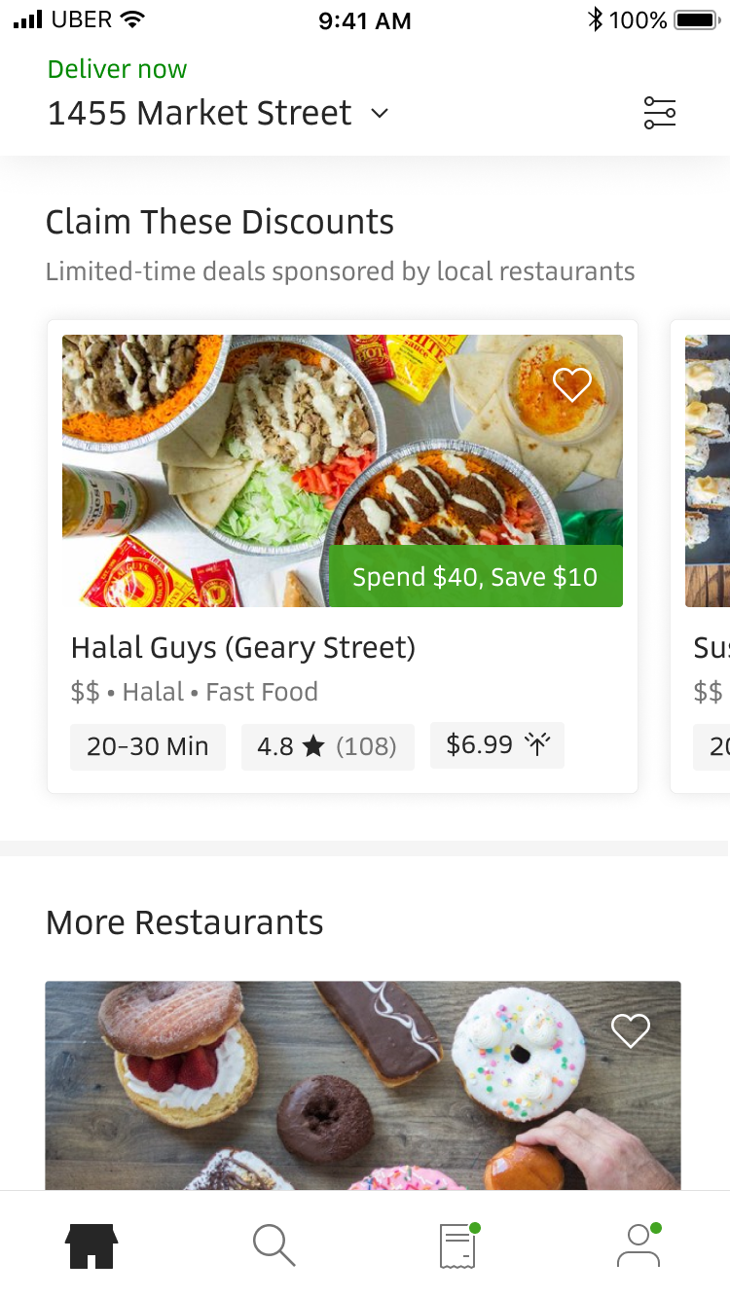Tap the 20–30 Min delivery time badge
Image resolution: width=730 pixels, height=1298 pixels.
click(x=148, y=746)
